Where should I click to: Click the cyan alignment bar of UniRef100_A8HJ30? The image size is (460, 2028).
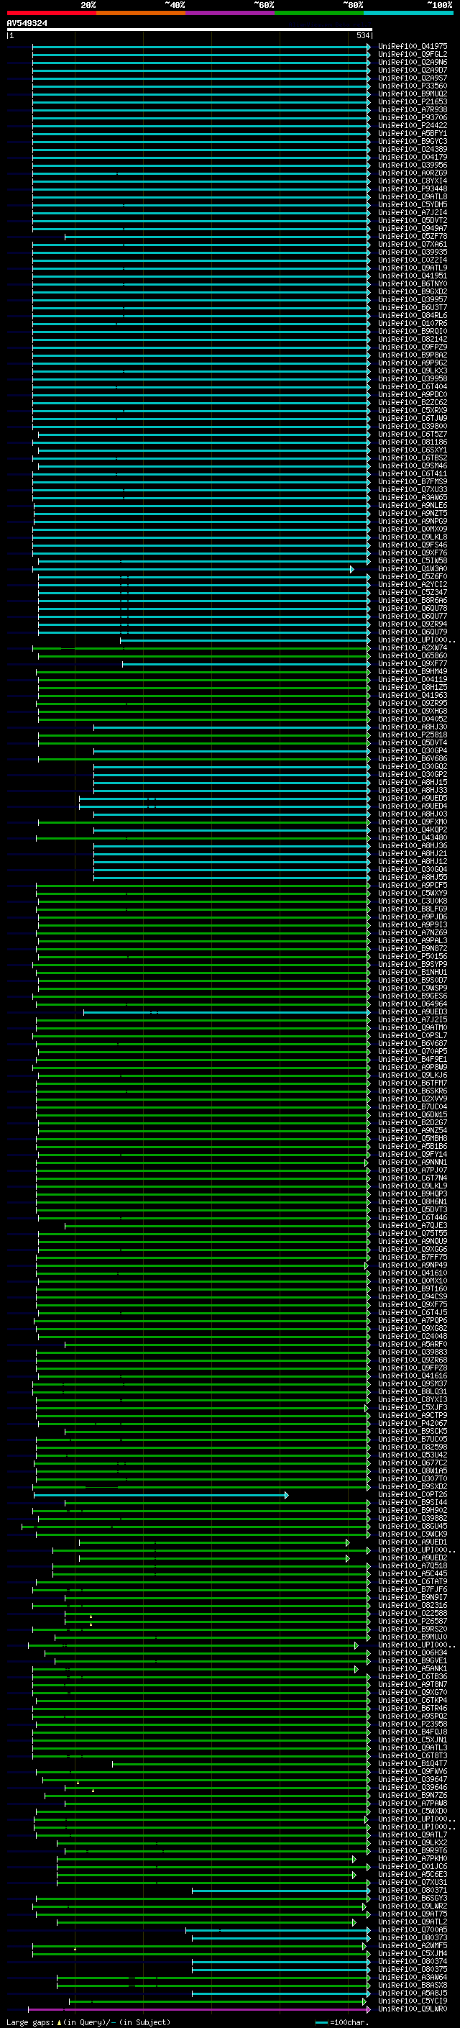pos(232,727)
